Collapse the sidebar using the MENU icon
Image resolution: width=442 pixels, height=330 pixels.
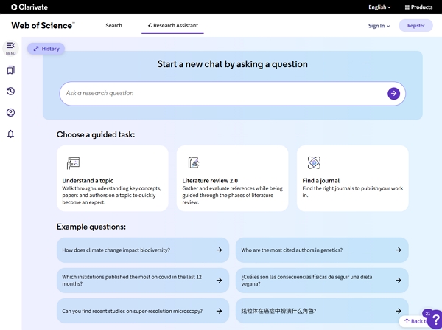click(x=11, y=48)
